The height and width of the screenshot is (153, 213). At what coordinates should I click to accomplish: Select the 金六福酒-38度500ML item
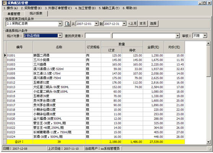47,118
